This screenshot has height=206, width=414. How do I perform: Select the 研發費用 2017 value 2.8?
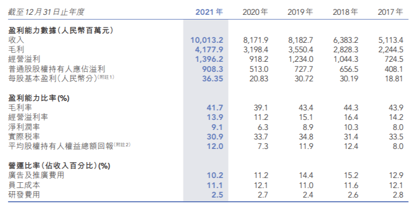click(398, 195)
